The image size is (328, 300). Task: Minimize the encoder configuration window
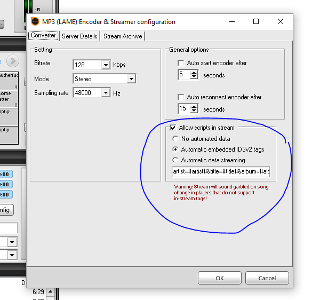(232, 21)
